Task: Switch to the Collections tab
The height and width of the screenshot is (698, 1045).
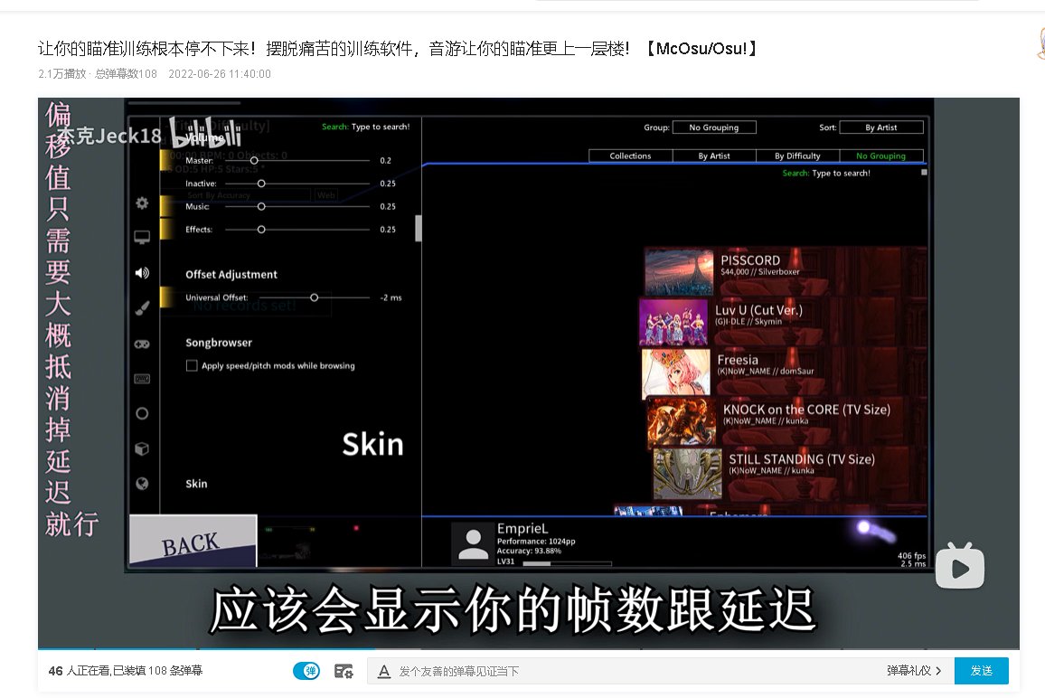Action: [x=630, y=156]
